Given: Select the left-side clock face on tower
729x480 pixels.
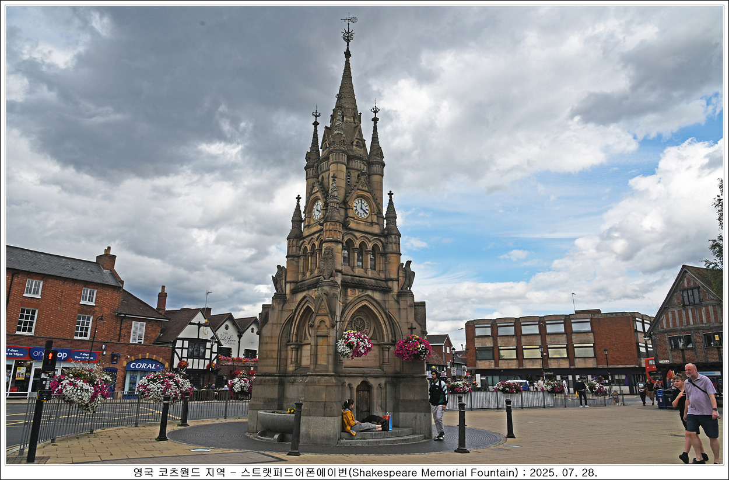Looking at the screenshot, I should (x=317, y=210).
